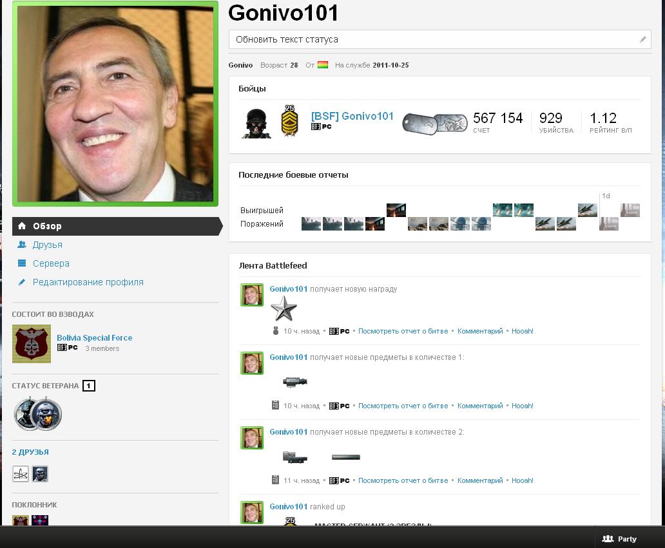Image resolution: width=665 pixels, height=548 pixels.
Task: Go to the Сервера section
Action: [x=51, y=263]
